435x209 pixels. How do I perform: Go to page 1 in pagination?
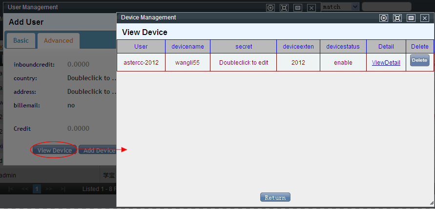[37, 189]
